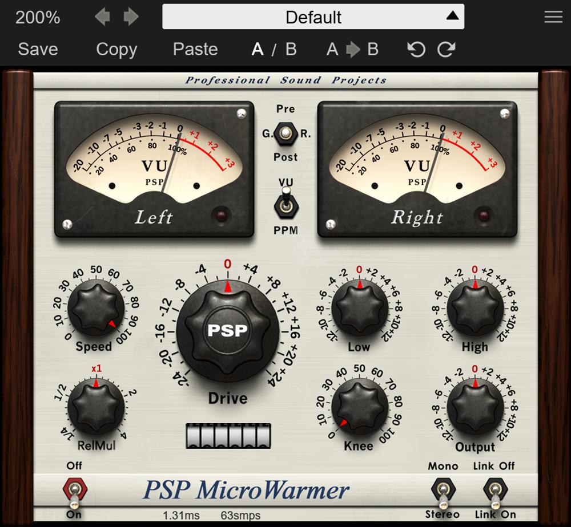Screen dimensions: 571x527
Task: Click the undo arrow icon
Action: coord(416,50)
